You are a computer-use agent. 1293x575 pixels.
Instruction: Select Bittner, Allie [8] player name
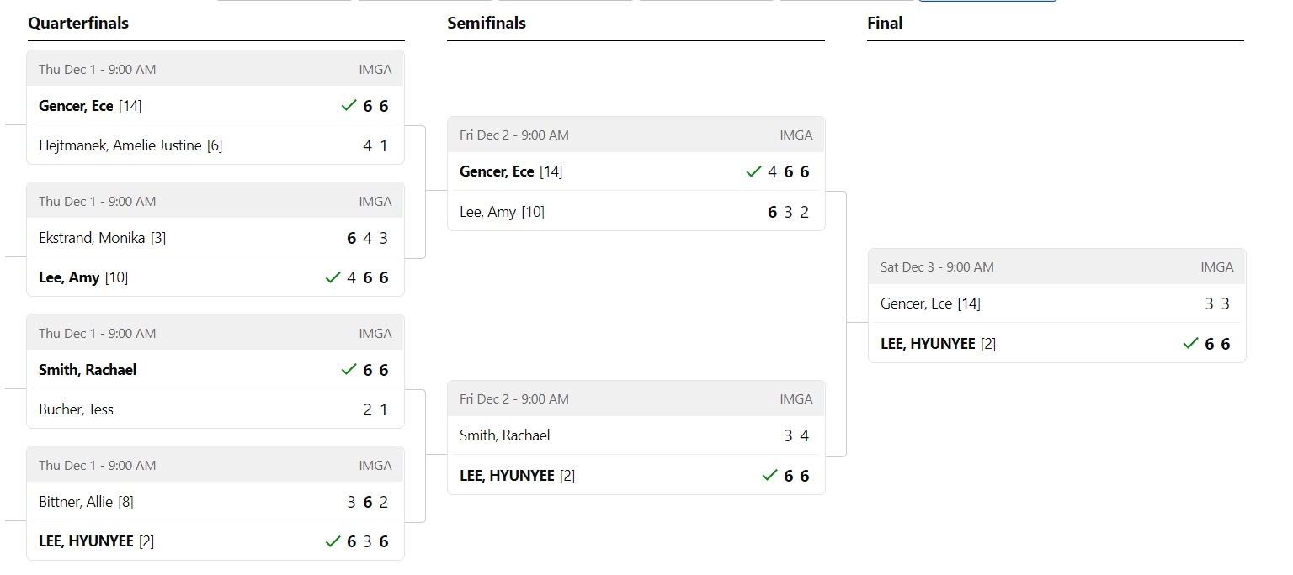tap(86, 502)
